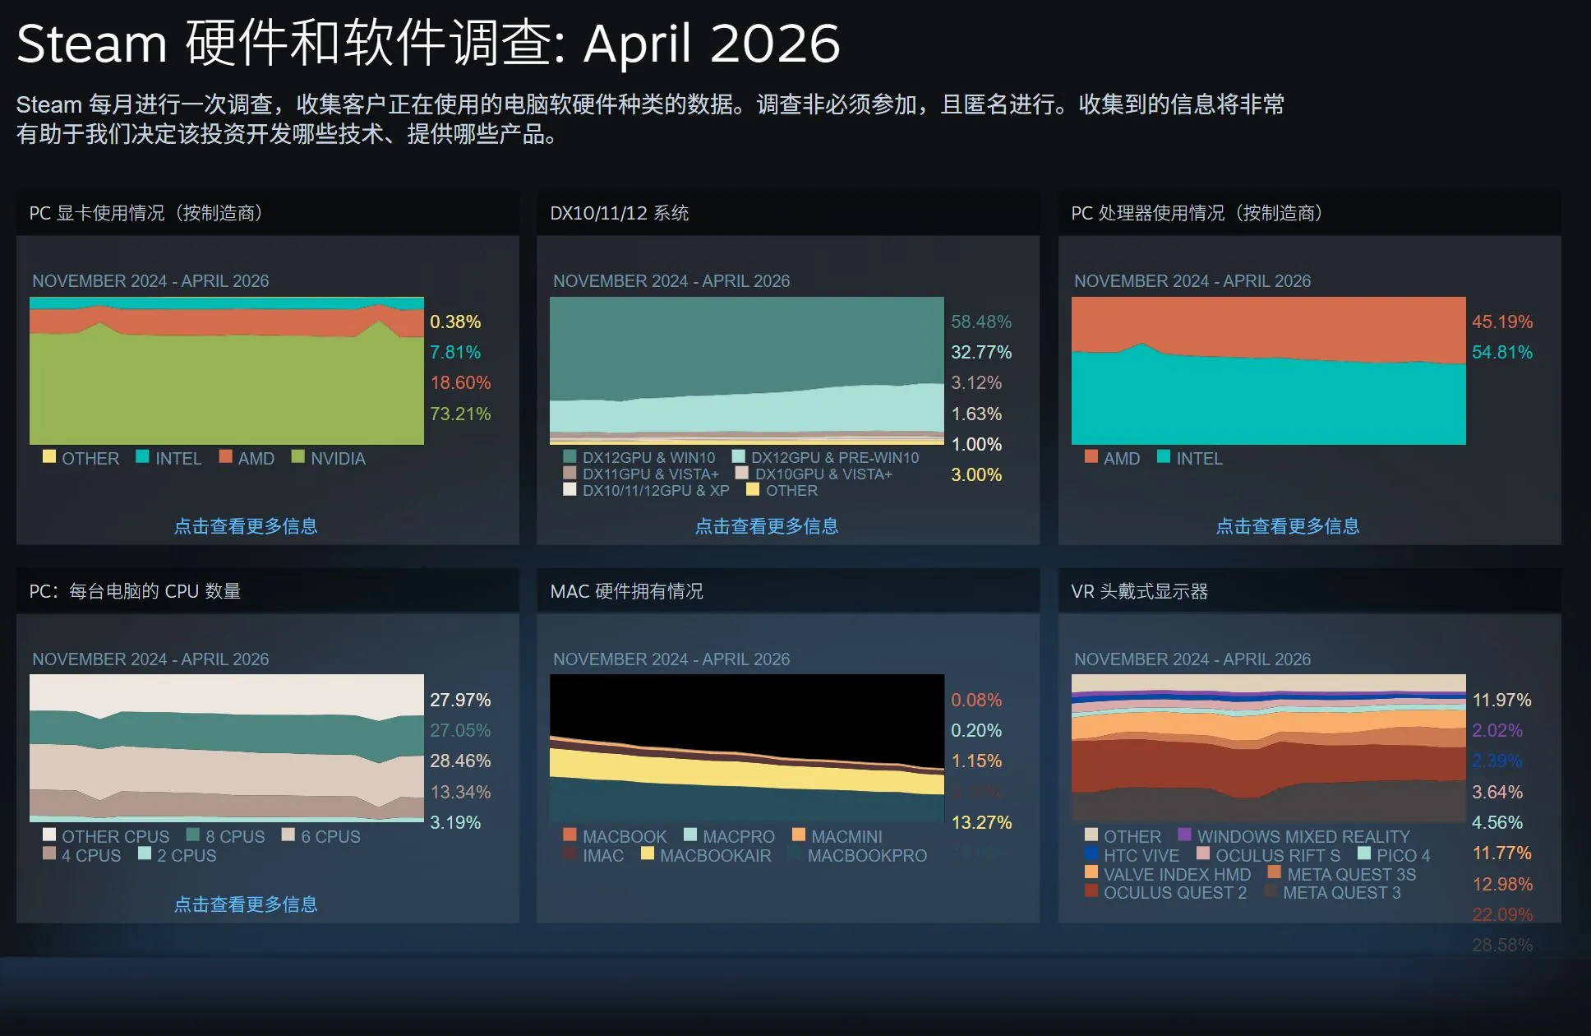The width and height of the screenshot is (1591, 1036).
Task: Open more info link under DX10/11/12 系统 chart
Action: coord(767,526)
